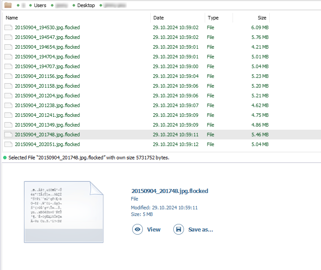Click the folder icon in the breadcrumb path

coord(8,5)
